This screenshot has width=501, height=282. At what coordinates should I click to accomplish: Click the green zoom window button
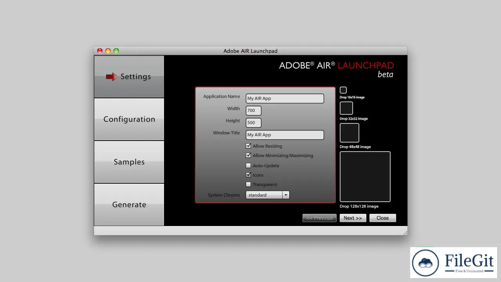116,51
